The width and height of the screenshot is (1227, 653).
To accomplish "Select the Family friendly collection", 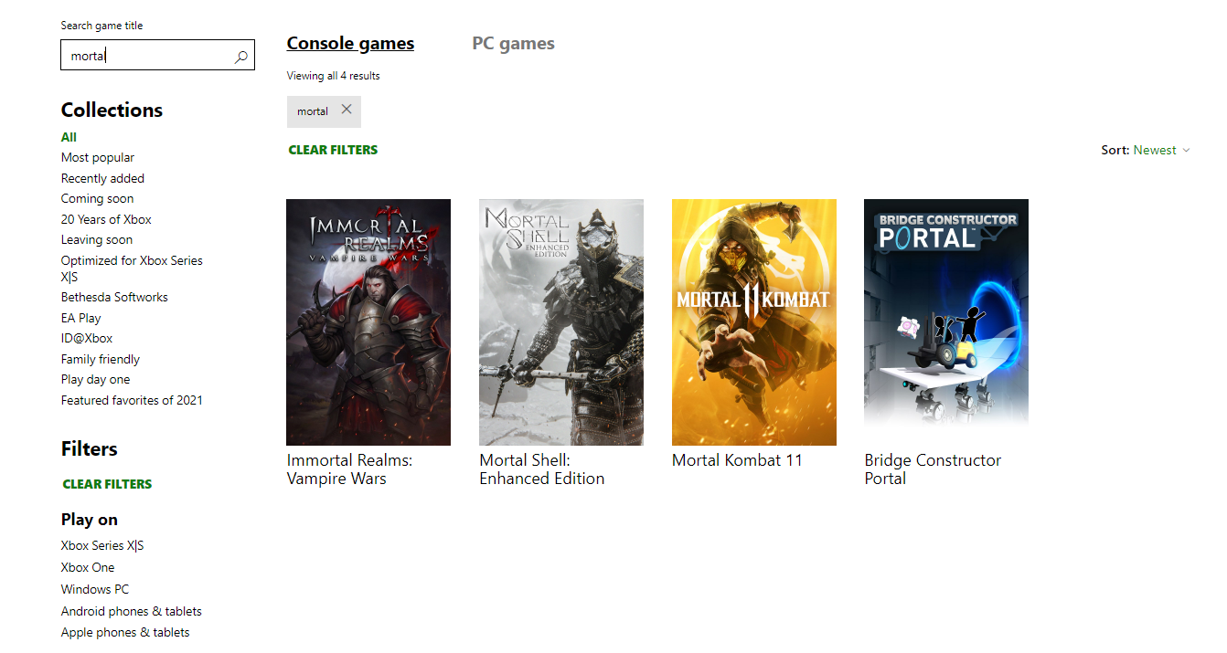I will (101, 359).
